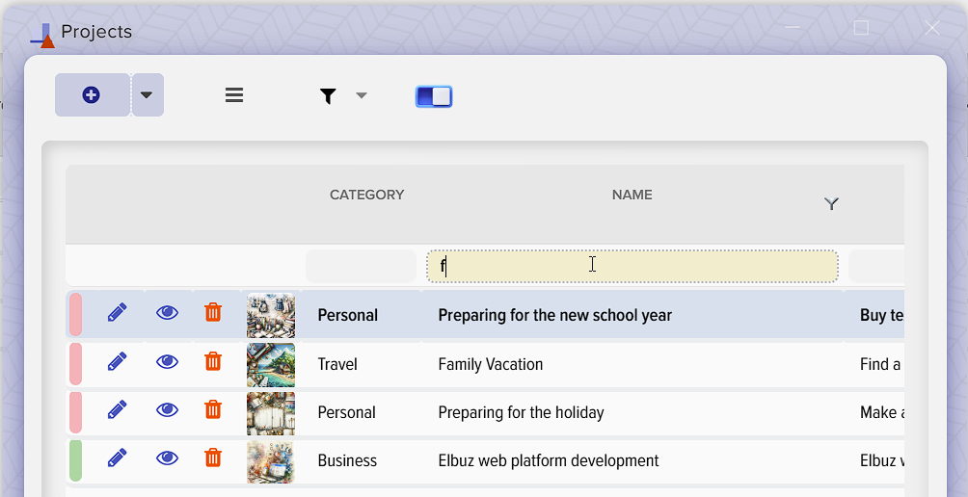Sort by the NAME column header

click(x=632, y=195)
